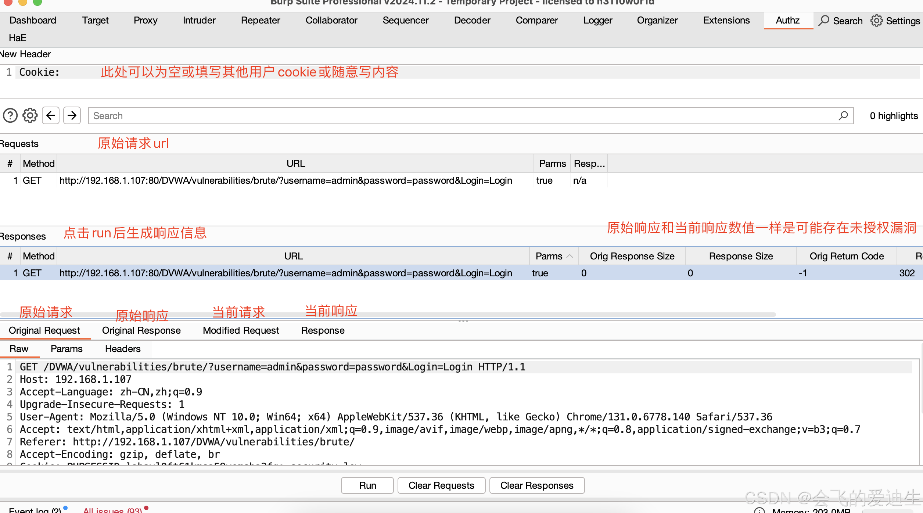Viewport: 923px width, 513px height.
Task: Sort by Orig Return Code column
Action: click(847, 256)
